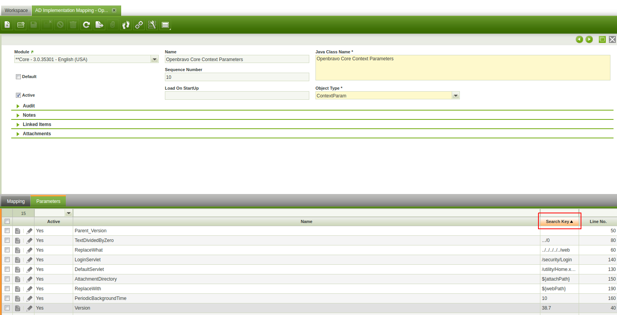Select the ReplaceWhat row checkbox

(7, 250)
